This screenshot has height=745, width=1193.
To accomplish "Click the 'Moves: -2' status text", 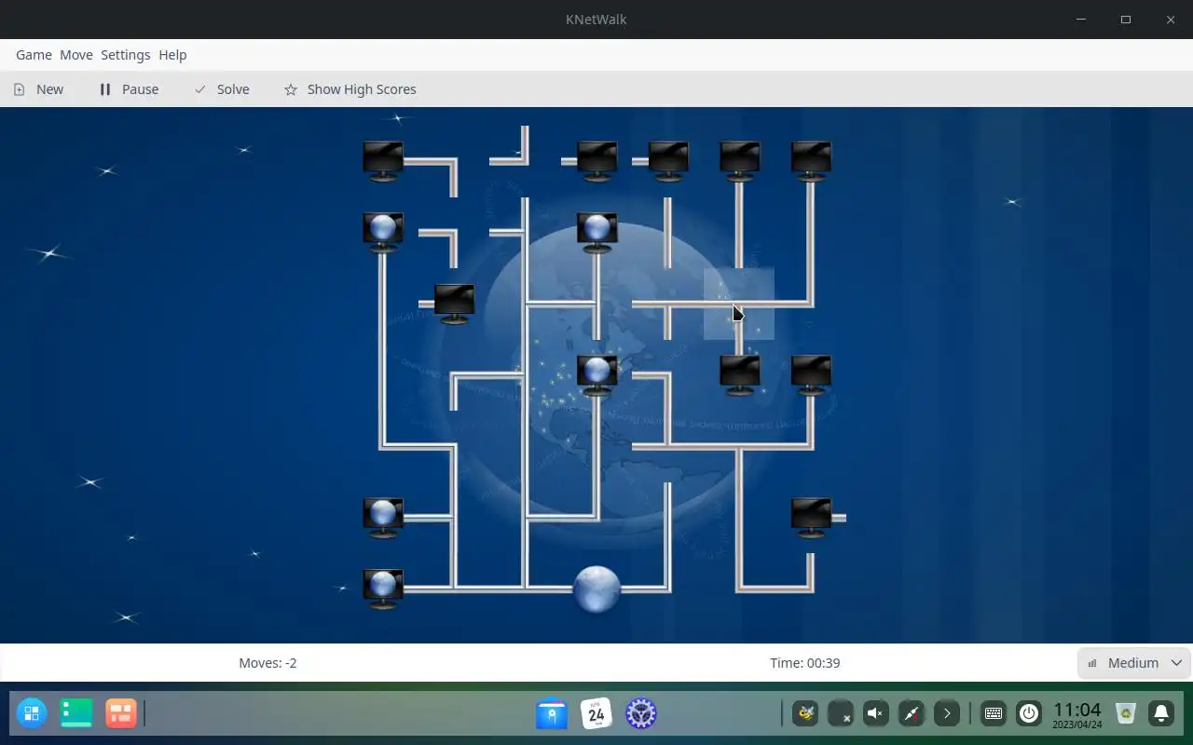I will [267, 663].
